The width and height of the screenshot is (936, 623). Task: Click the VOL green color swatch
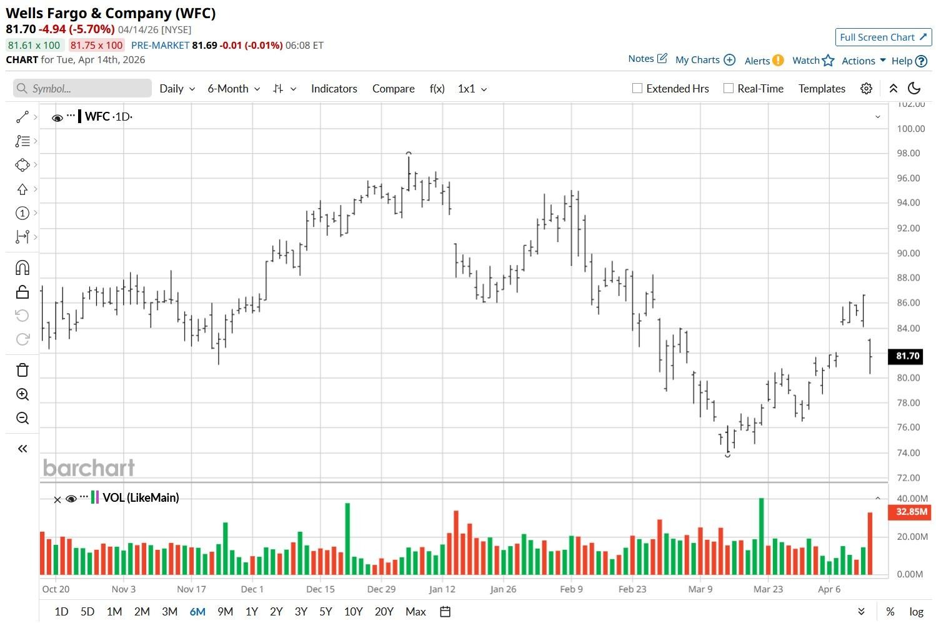[x=92, y=497]
